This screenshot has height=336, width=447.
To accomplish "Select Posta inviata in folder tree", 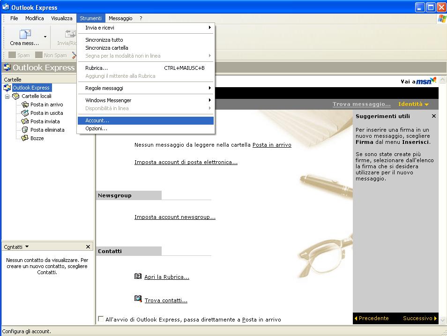I will pos(45,121).
